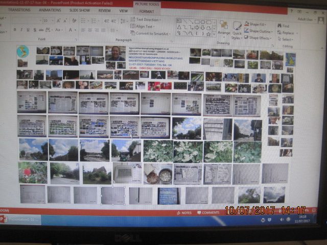The width and height of the screenshot is (327, 245).
Task: Open the Arrange dropdown
Action: [224, 29]
